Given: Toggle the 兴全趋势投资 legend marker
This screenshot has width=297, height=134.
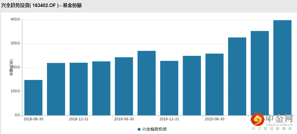Looking at the screenshot, I should 139,129.
